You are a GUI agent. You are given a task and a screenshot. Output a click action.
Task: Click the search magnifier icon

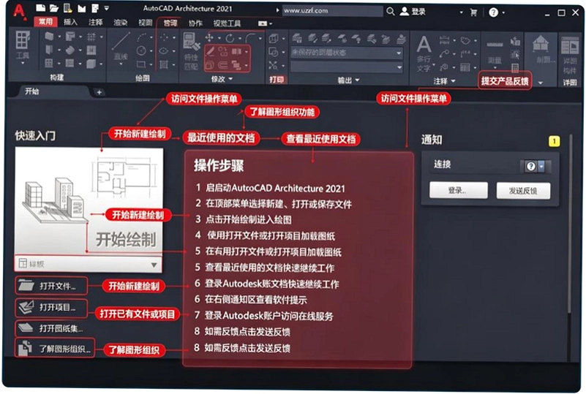[391, 11]
